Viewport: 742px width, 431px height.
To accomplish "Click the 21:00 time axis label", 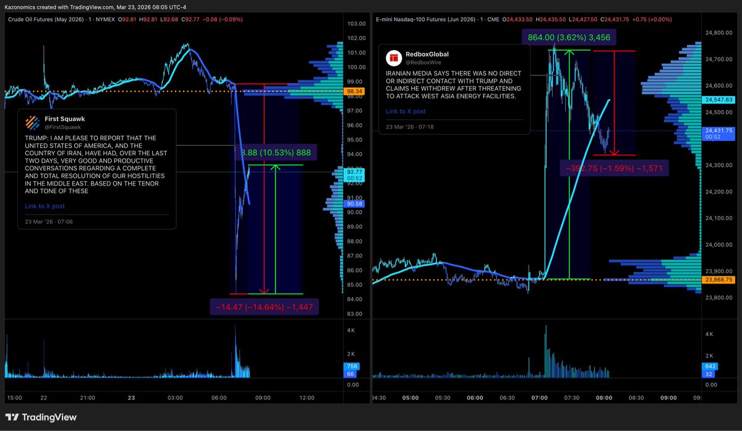I will click(x=87, y=398).
